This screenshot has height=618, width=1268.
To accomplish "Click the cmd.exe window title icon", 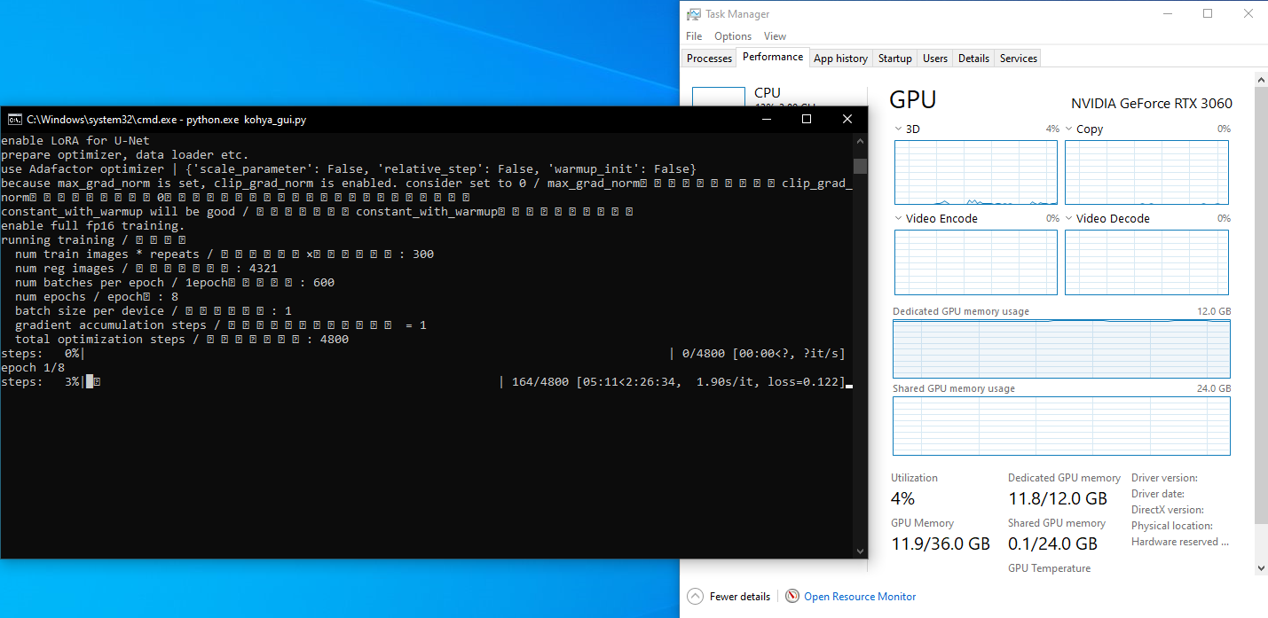I will tap(15, 120).
